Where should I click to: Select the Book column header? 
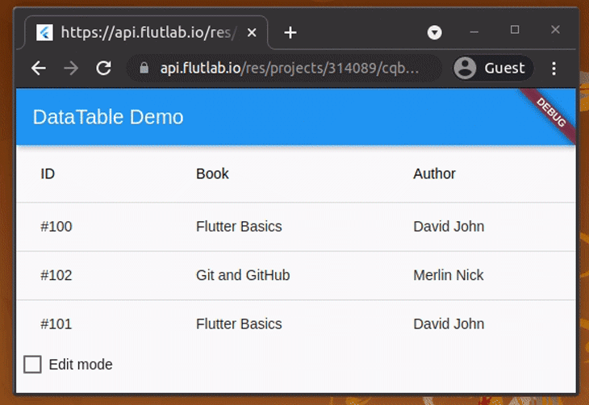[x=212, y=173]
